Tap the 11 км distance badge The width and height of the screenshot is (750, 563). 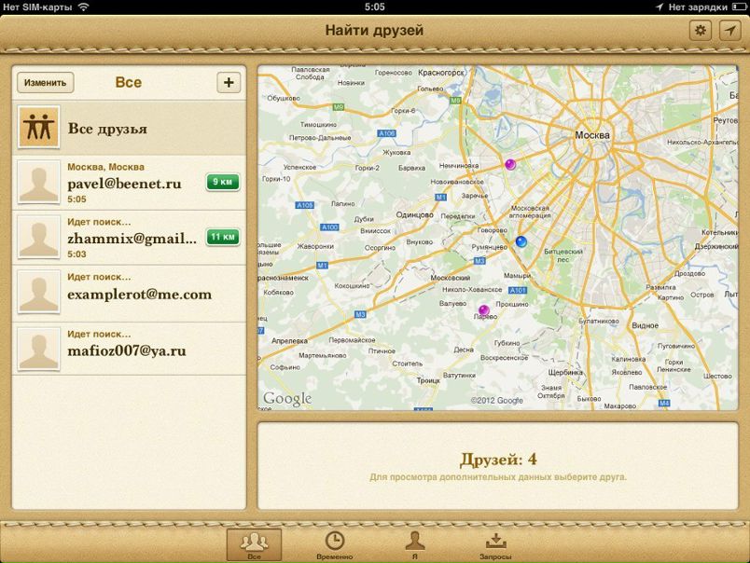pos(222,238)
